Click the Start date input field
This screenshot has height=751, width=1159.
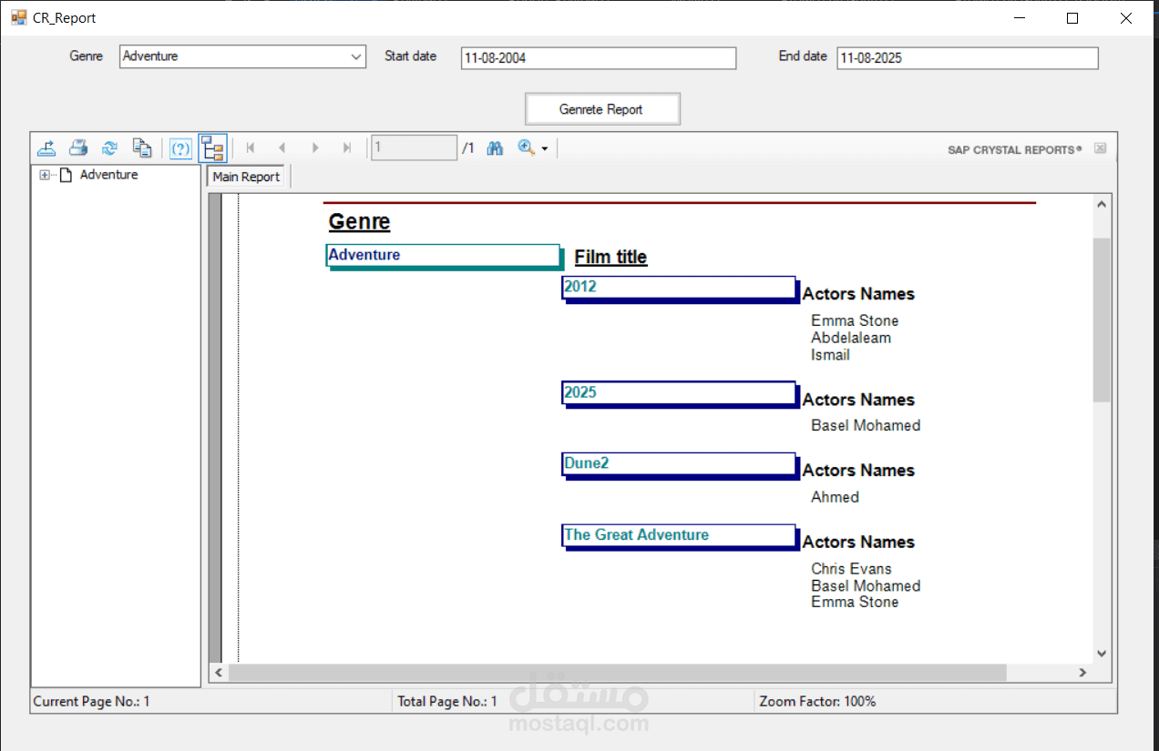pyautogui.click(x=598, y=58)
